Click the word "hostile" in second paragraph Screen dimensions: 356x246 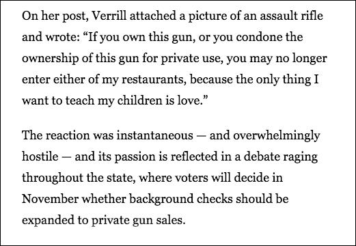[x=40, y=156]
